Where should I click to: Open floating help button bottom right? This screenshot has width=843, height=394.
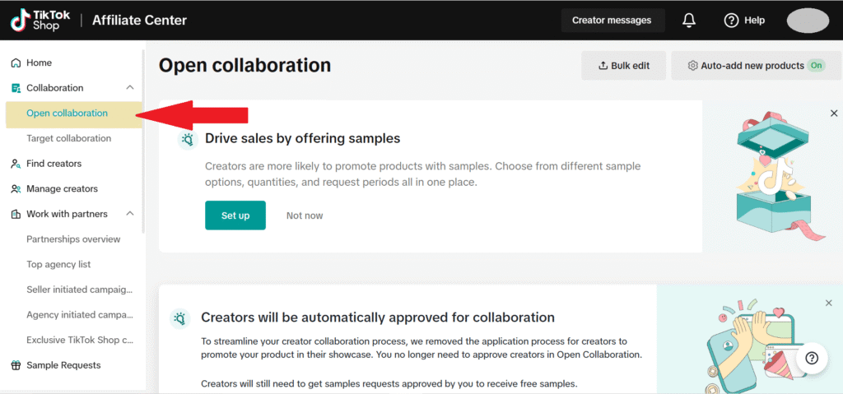(x=812, y=358)
